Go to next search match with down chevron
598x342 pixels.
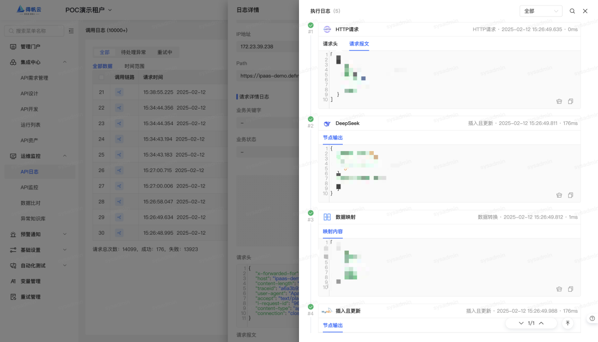[521, 323]
